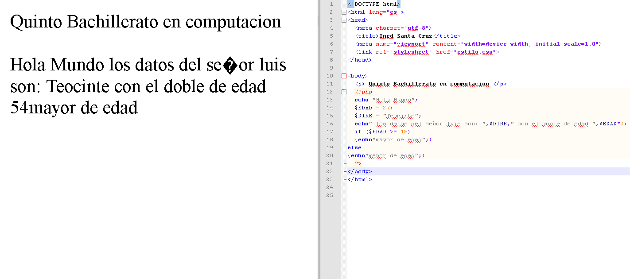Click the $DIRE = "Teocinte" assignment line

click(388, 116)
